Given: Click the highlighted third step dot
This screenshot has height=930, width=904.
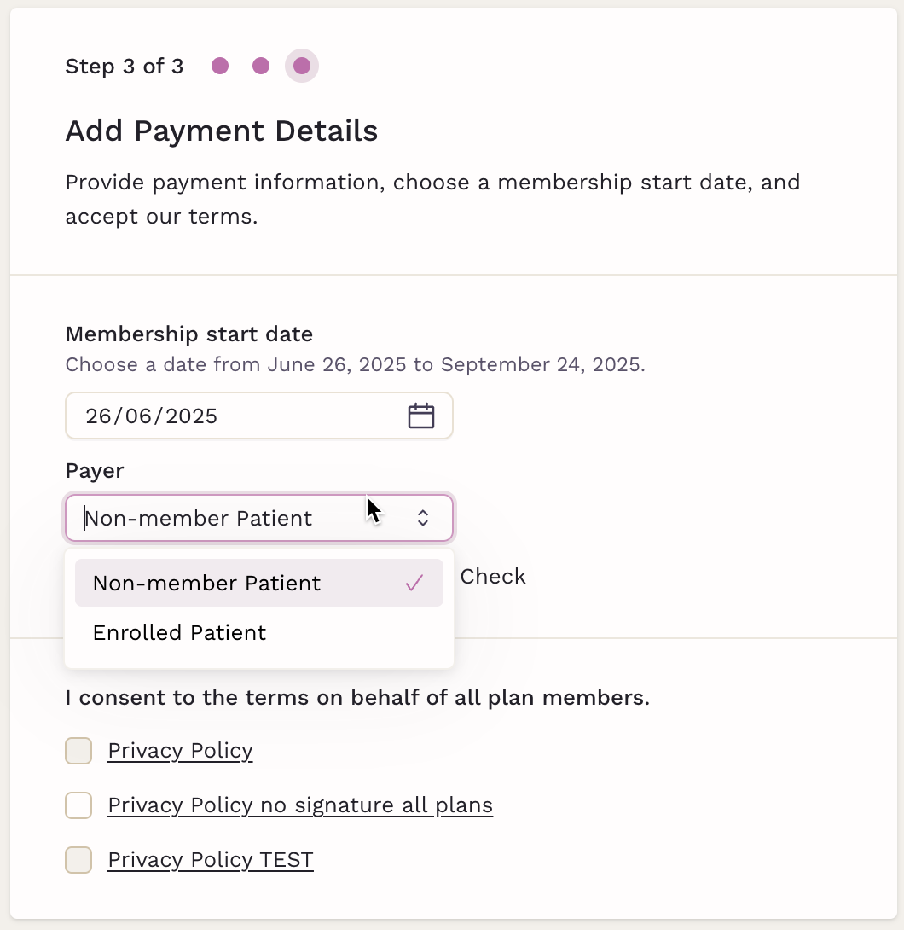Looking at the screenshot, I should coord(302,66).
